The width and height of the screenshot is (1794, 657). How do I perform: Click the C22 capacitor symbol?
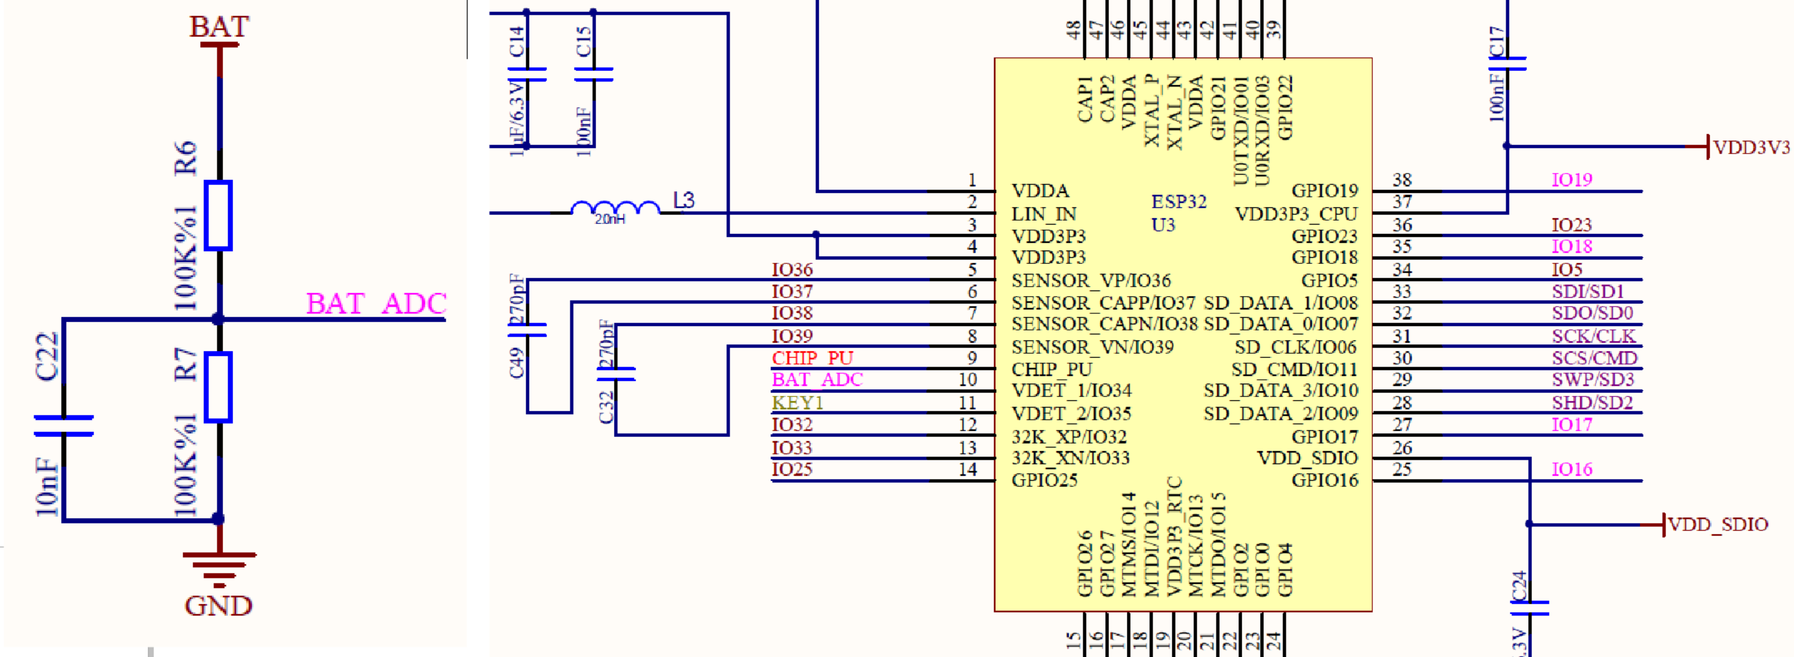tap(63, 425)
